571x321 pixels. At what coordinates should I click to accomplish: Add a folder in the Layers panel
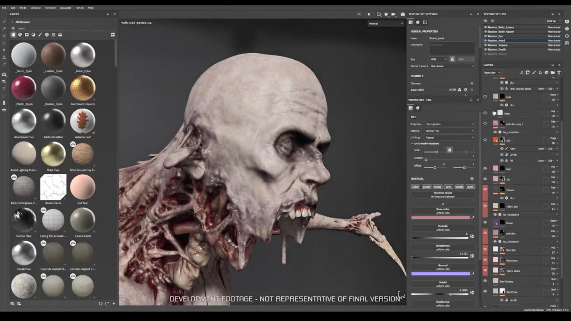click(552, 73)
